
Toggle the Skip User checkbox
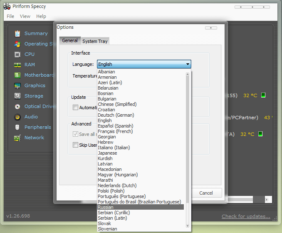coord(75,145)
